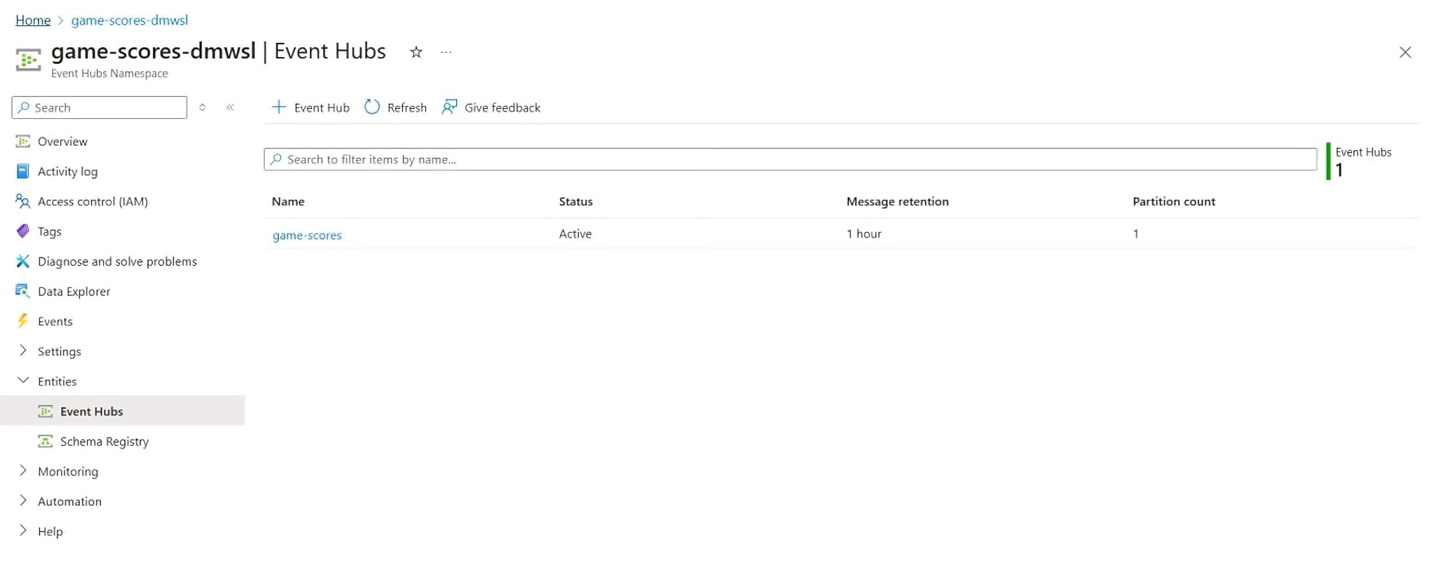Click the Entities section label

tap(57, 381)
